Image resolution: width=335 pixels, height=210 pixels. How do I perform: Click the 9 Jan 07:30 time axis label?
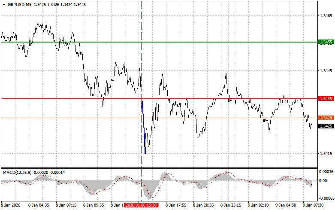click(313, 206)
